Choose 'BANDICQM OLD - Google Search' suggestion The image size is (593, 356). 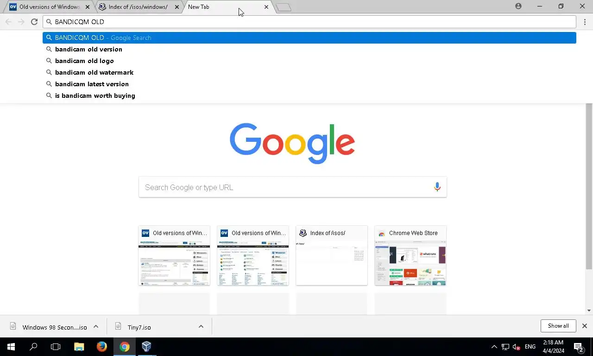pos(309,38)
